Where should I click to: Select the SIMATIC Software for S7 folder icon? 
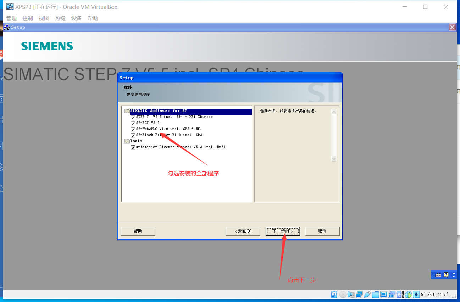tap(127, 111)
